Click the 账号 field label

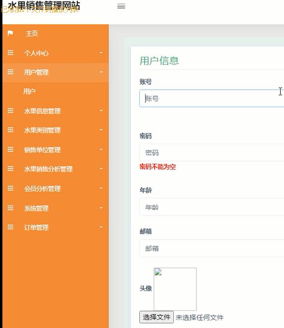[146, 82]
